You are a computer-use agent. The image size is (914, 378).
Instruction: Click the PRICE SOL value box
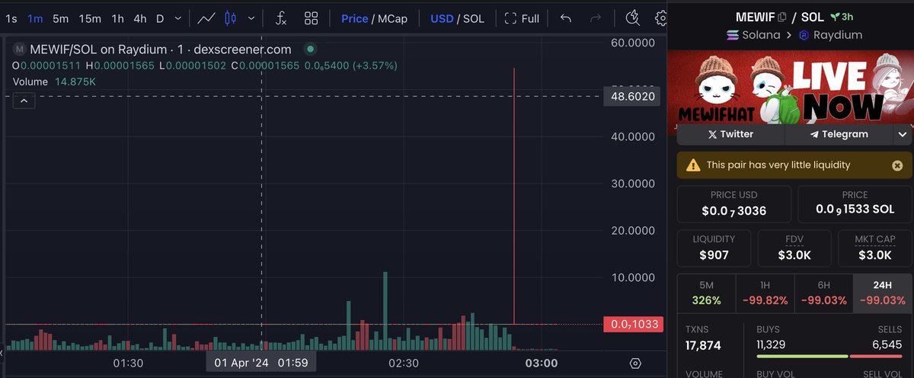click(x=855, y=203)
